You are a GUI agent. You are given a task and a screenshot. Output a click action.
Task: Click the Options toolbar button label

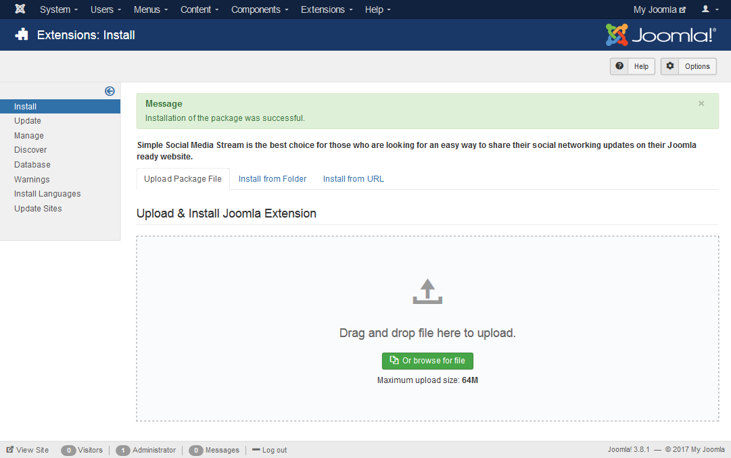point(697,66)
